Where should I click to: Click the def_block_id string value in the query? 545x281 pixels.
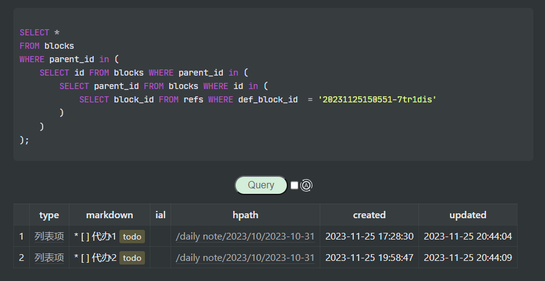[378, 99]
